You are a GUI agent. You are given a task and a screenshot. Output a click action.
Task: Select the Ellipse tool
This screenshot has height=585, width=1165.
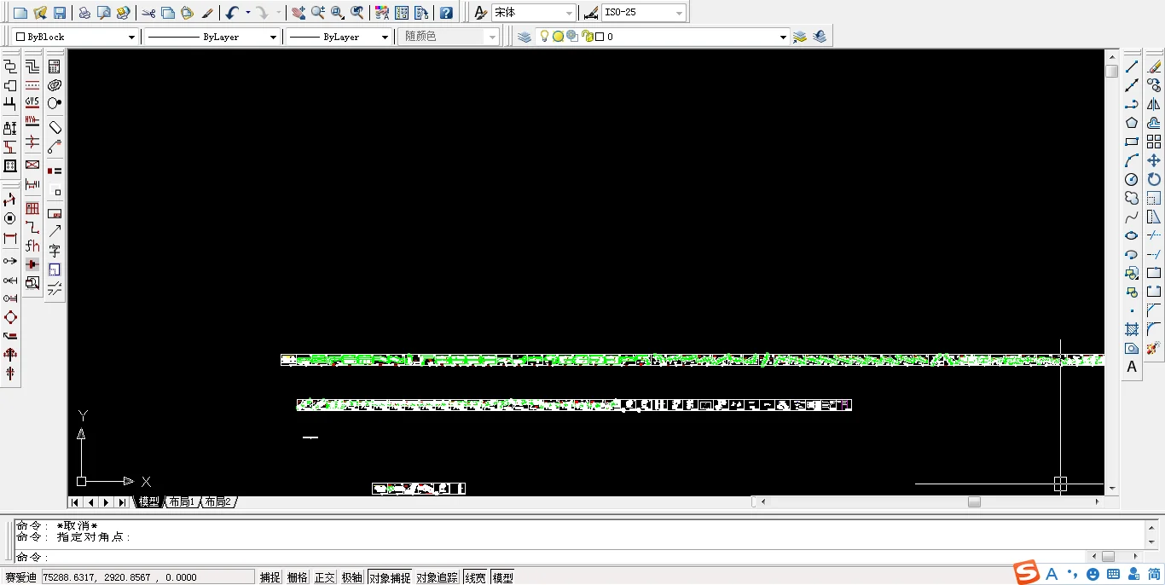coord(1132,235)
